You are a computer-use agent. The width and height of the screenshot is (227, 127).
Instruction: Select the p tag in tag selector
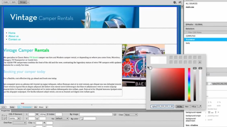point(47,107)
